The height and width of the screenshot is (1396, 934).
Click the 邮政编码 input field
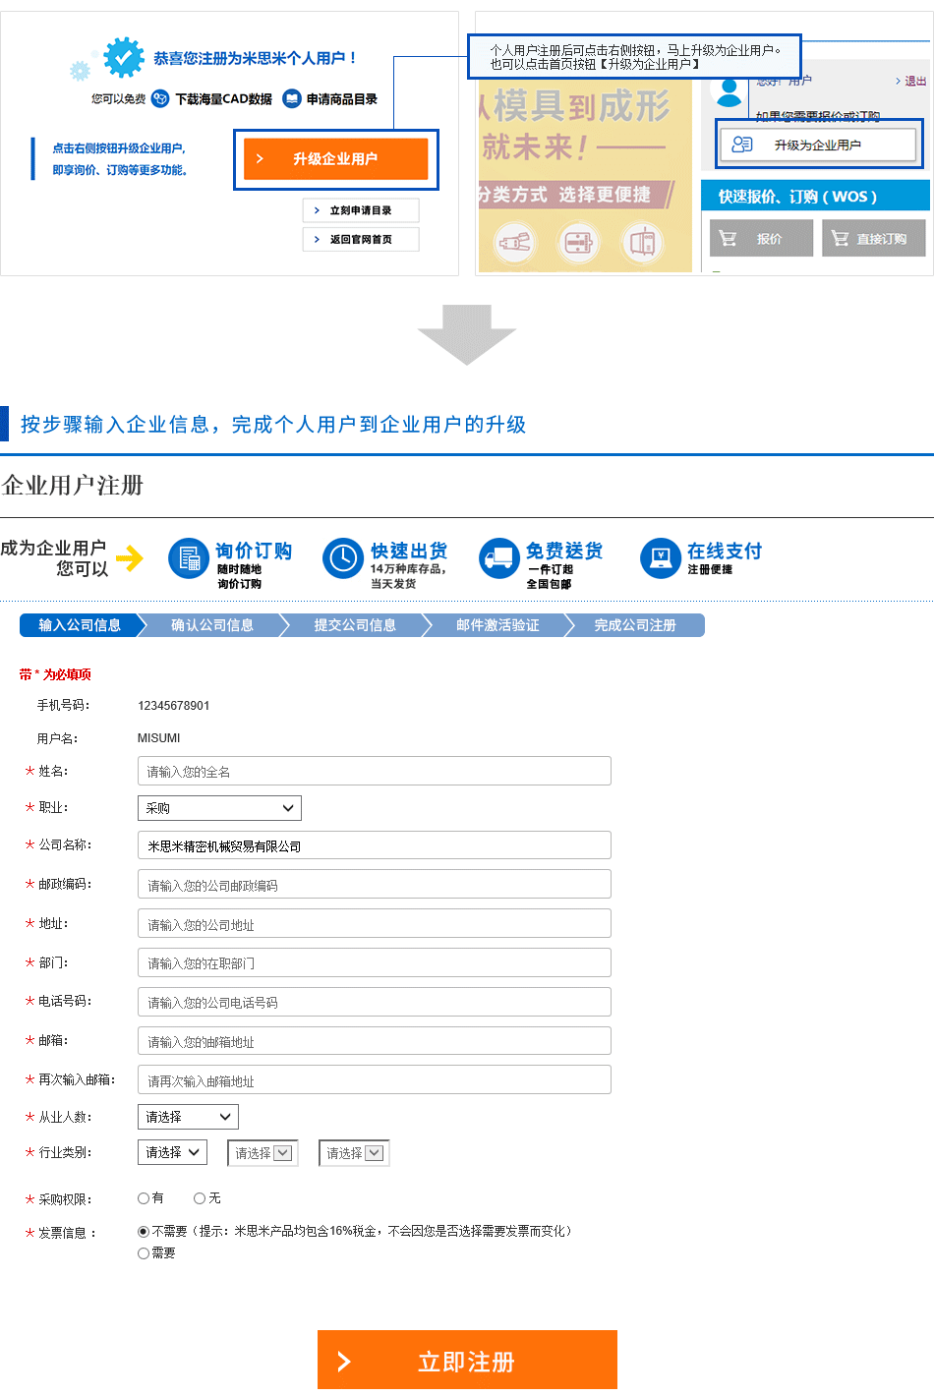[x=375, y=884]
